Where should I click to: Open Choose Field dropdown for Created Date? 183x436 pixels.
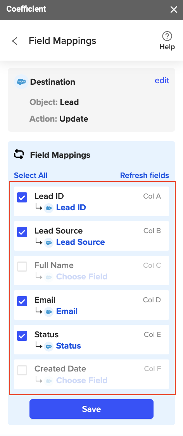tap(81, 380)
